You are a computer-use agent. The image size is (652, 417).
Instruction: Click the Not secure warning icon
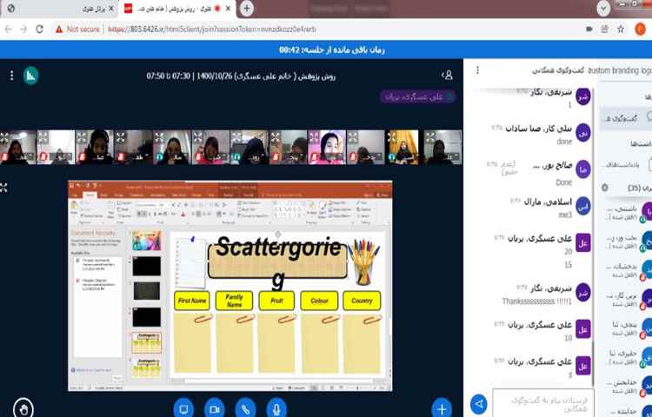point(59,29)
